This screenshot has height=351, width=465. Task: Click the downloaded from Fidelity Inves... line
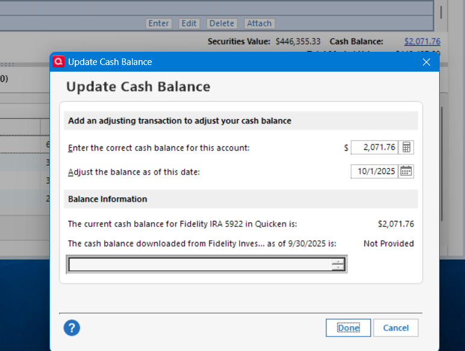coord(202,244)
